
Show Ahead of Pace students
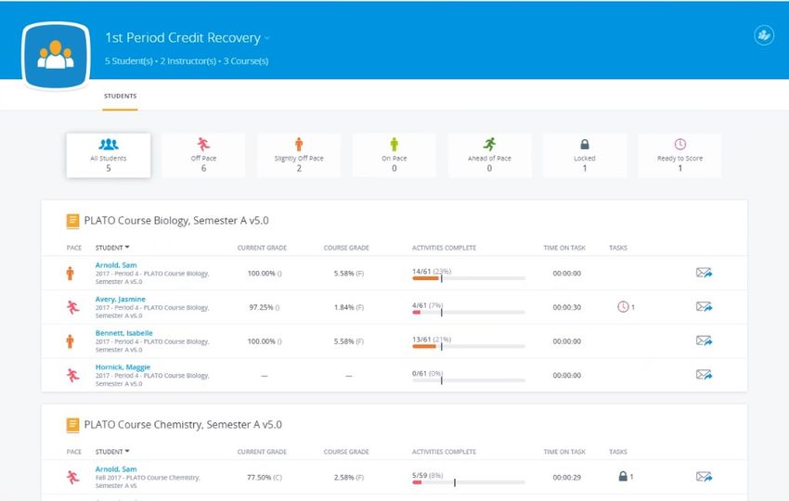489,156
